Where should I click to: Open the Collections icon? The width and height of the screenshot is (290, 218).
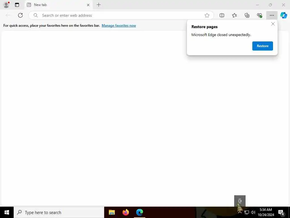point(247,15)
